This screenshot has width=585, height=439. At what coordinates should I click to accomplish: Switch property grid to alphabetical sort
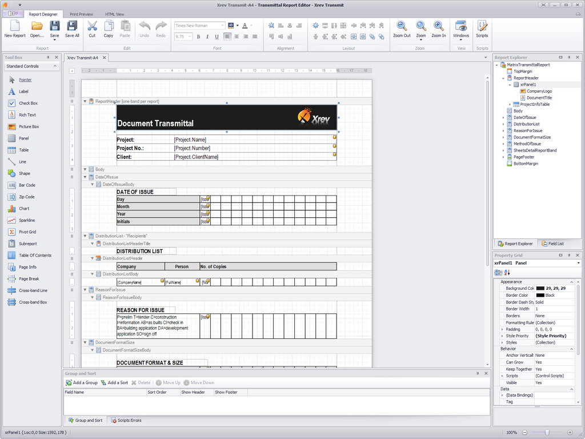point(507,273)
